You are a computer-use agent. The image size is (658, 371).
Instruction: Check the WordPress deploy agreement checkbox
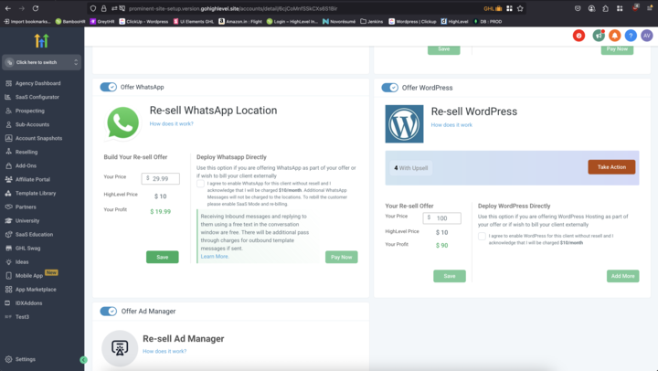pyautogui.click(x=482, y=236)
